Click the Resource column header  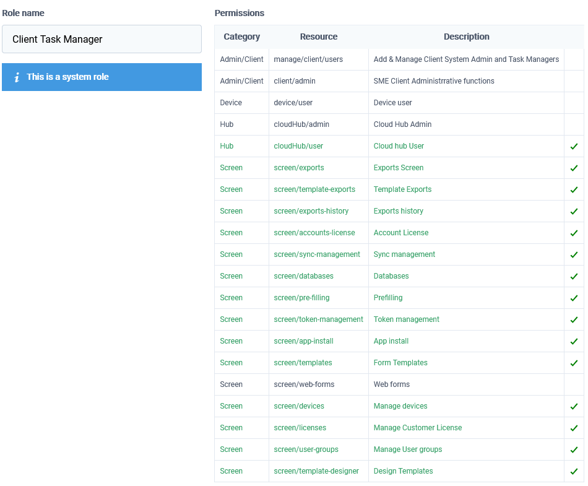click(319, 37)
